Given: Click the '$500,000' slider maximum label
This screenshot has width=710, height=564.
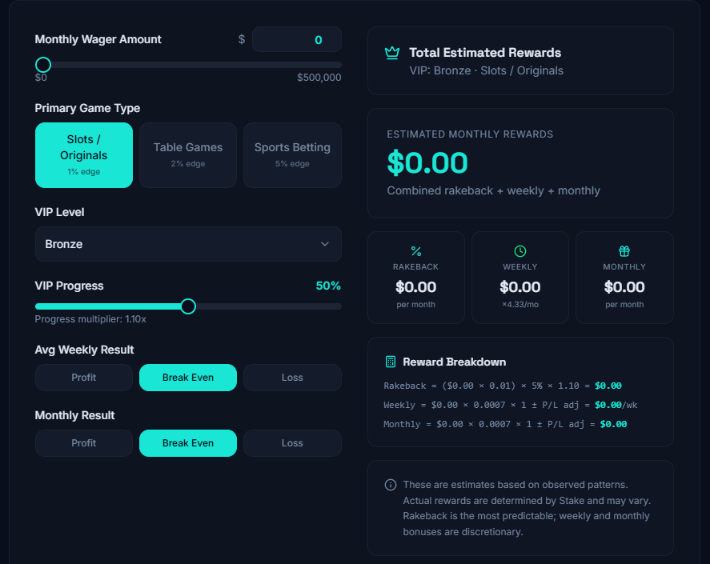Looking at the screenshot, I should coord(319,78).
